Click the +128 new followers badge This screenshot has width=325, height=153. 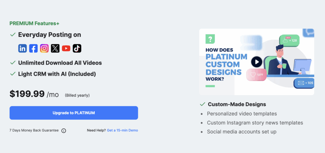[289, 41]
